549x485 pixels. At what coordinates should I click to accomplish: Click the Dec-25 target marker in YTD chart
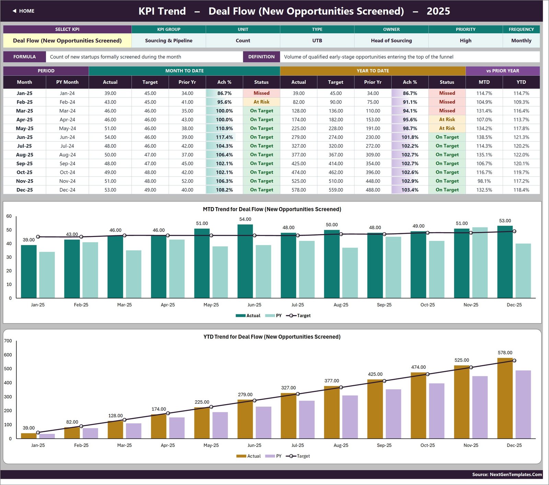coord(514,360)
